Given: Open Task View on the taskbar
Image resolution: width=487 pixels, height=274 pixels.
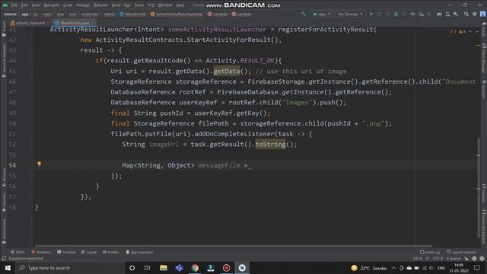Looking at the screenshot, I should click(x=147, y=268).
